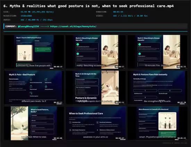Image resolution: width=191 pixels, height=147 pixels.
Task: Click the video file name title
Action: 89,6
